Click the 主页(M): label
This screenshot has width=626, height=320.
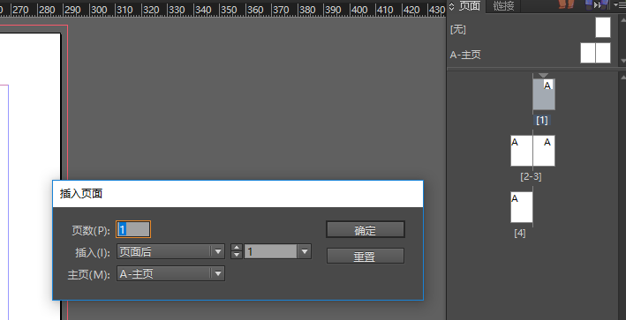[x=89, y=275]
